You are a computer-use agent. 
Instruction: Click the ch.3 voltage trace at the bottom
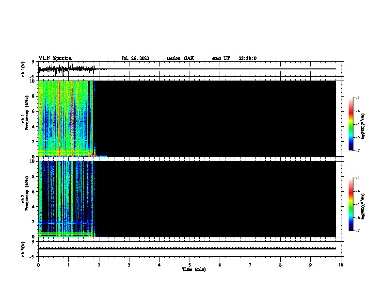(187, 248)
